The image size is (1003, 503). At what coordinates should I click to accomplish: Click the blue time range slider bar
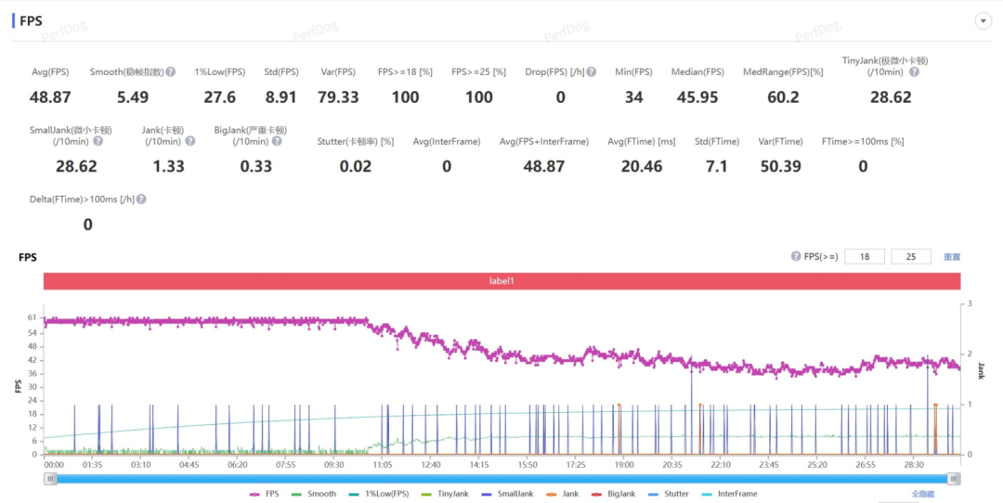[502, 479]
